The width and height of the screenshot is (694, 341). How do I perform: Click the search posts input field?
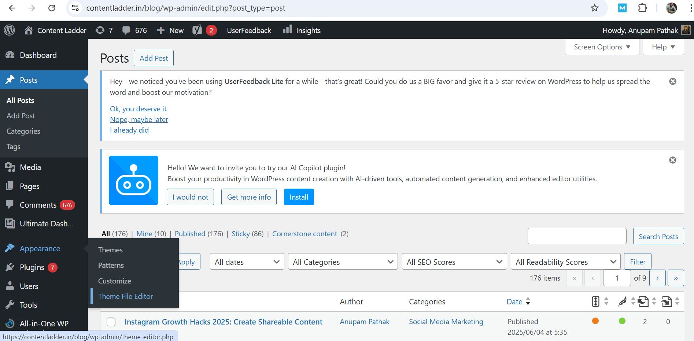pos(577,236)
